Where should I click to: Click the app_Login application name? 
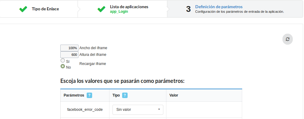coord(119,12)
